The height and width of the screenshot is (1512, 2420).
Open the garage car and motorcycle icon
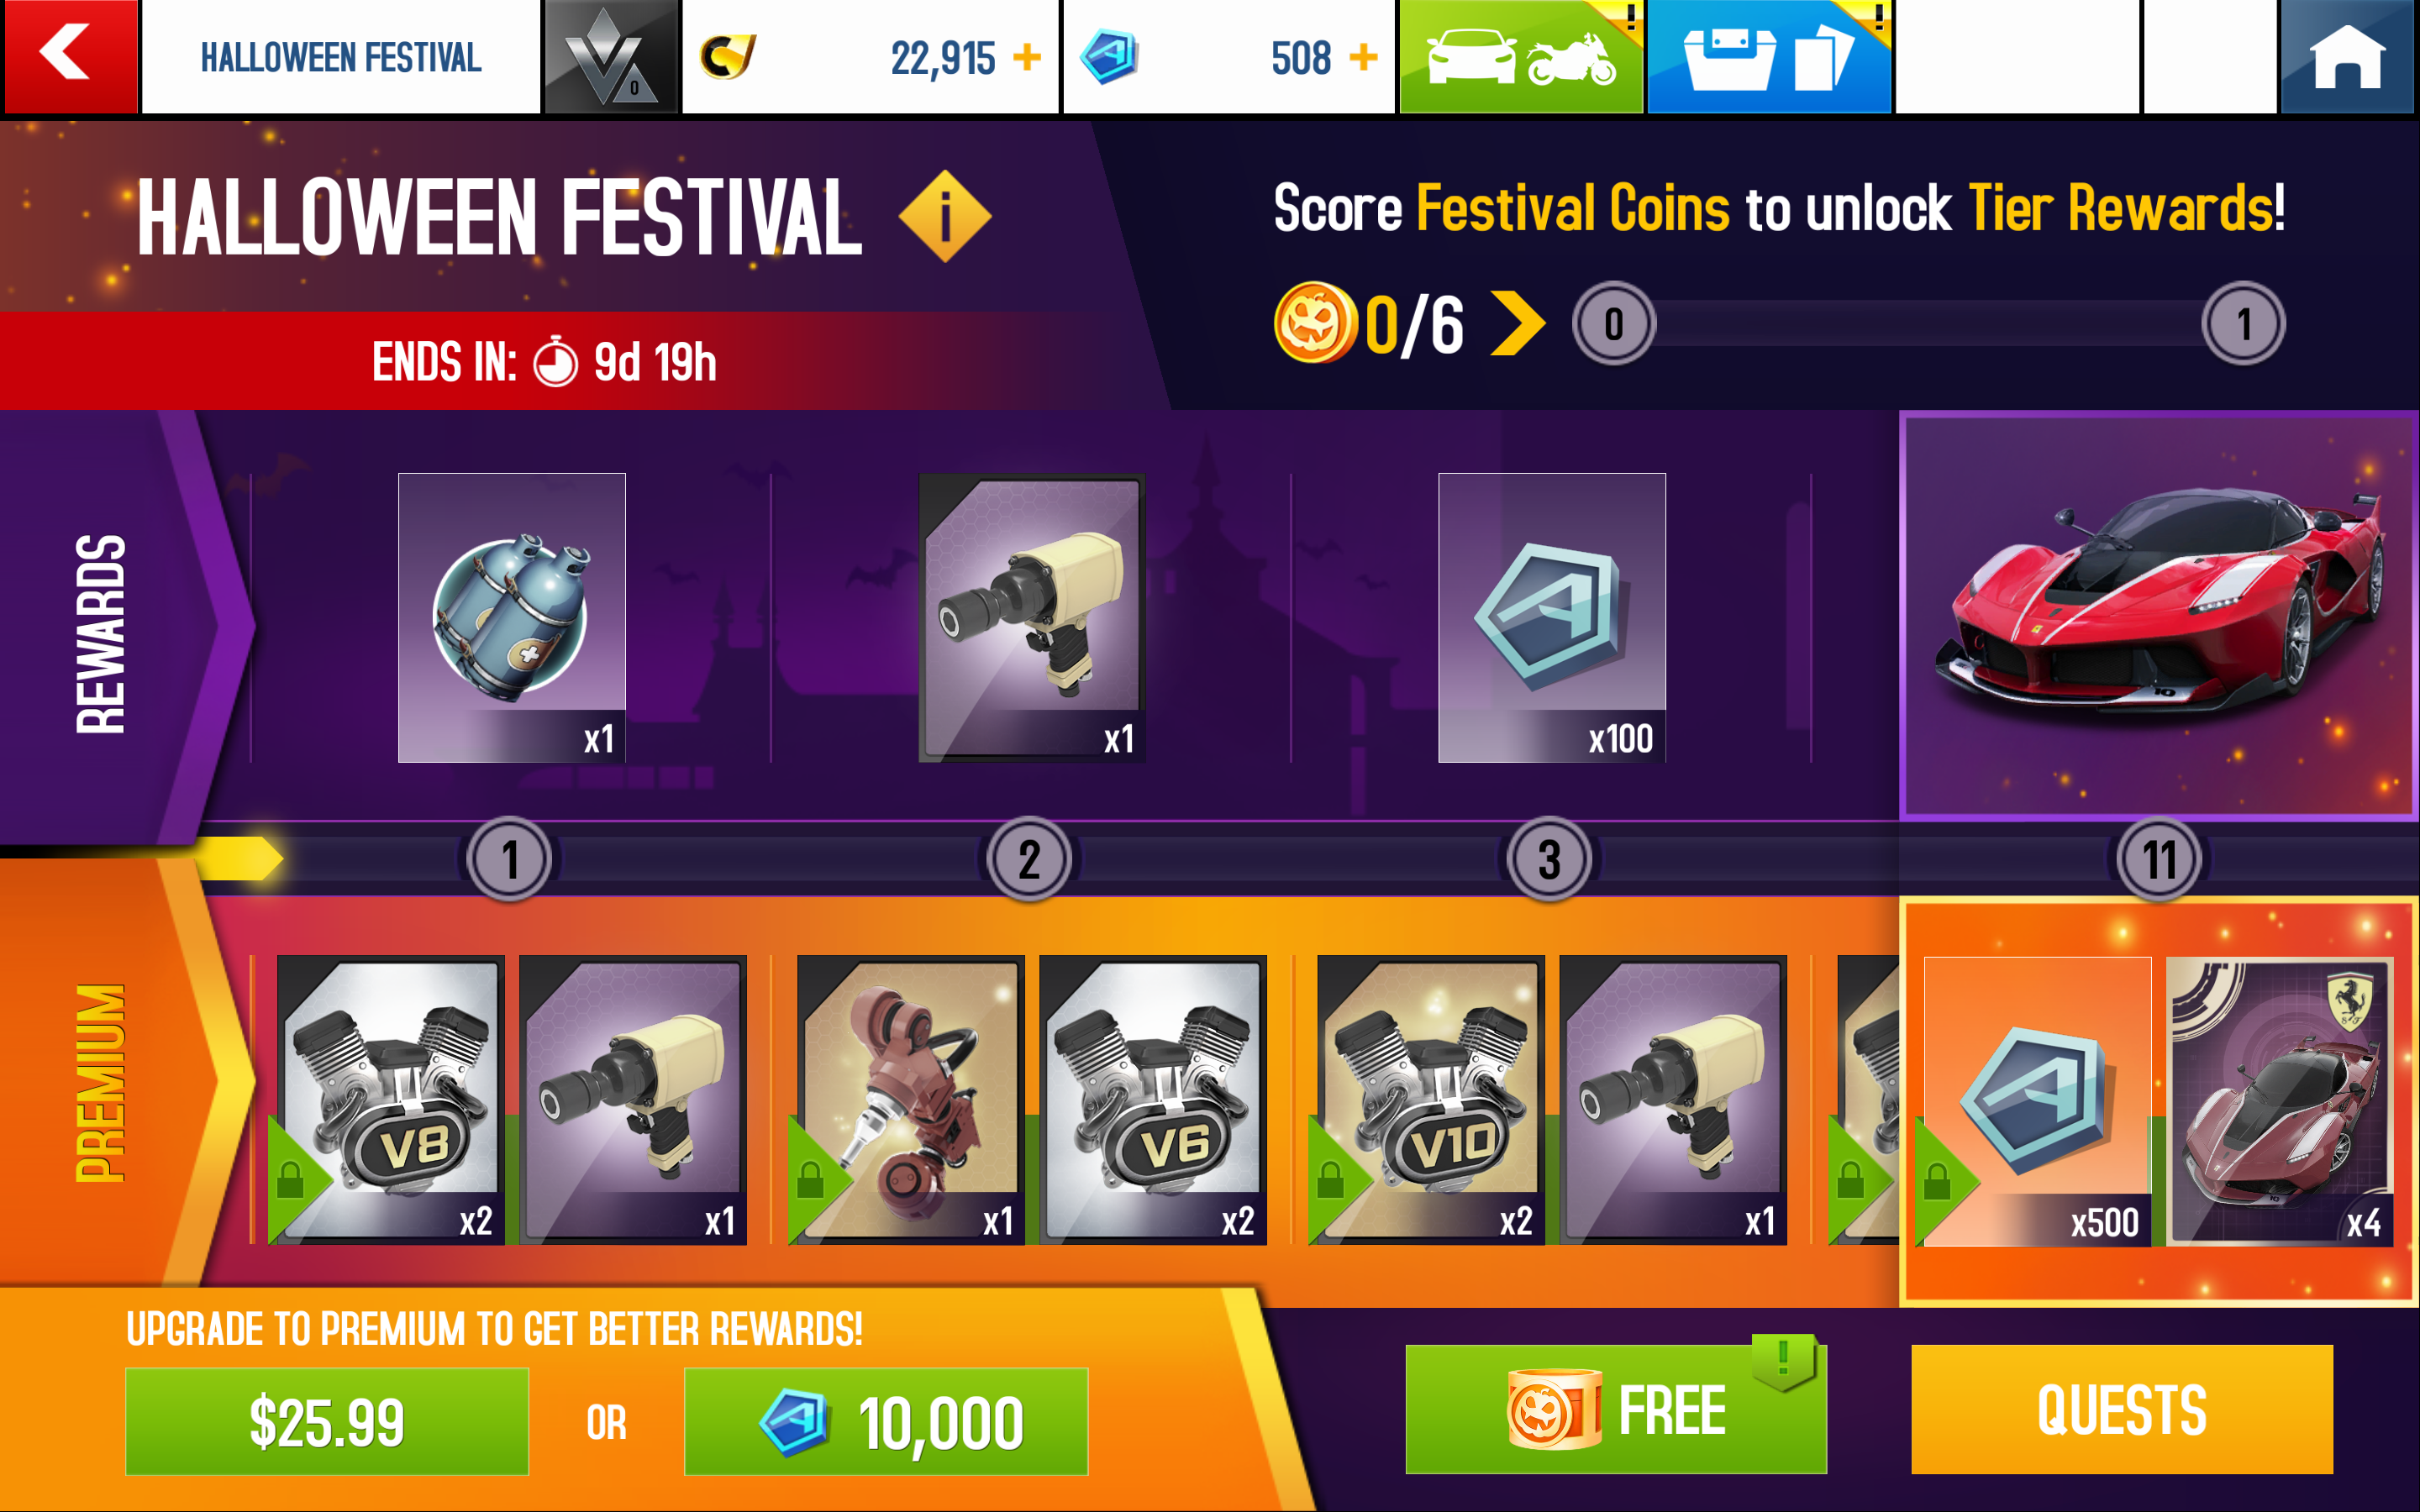click(1521, 57)
